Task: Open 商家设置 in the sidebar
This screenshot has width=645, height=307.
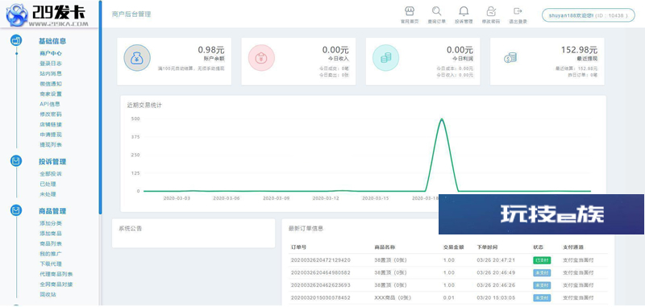Action: pyautogui.click(x=51, y=94)
